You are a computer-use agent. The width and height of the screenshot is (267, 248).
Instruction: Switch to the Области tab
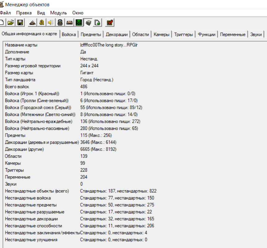(x=141, y=34)
